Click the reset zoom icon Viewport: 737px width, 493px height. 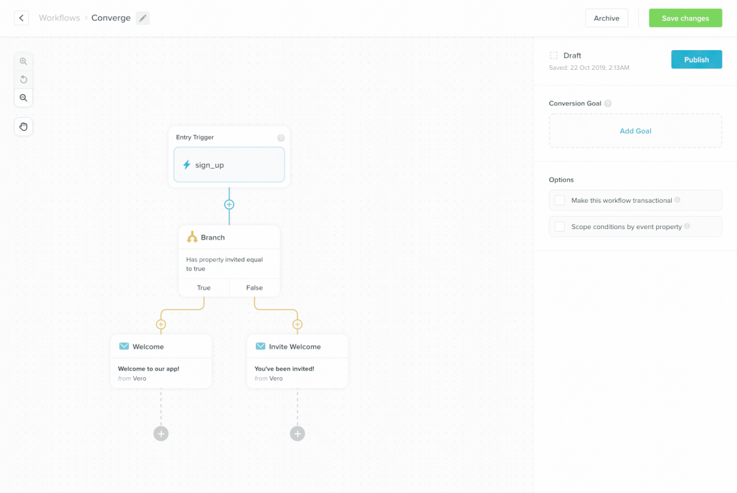coord(24,80)
